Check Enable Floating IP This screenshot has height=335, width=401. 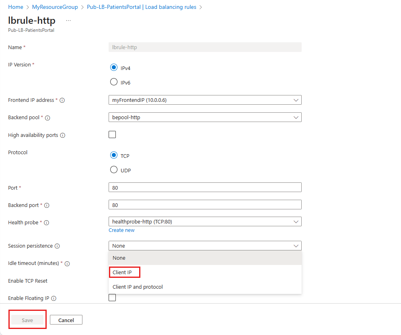pos(112,297)
